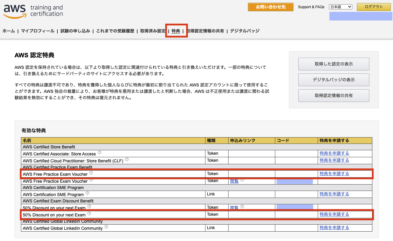393x241 pixels.
Task: Click 特典を申請する for AWS Free Practice Exam Voucher
Action: pos(334,174)
